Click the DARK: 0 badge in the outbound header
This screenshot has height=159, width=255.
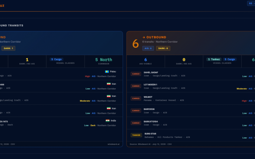pyautogui.click(x=163, y=48)
